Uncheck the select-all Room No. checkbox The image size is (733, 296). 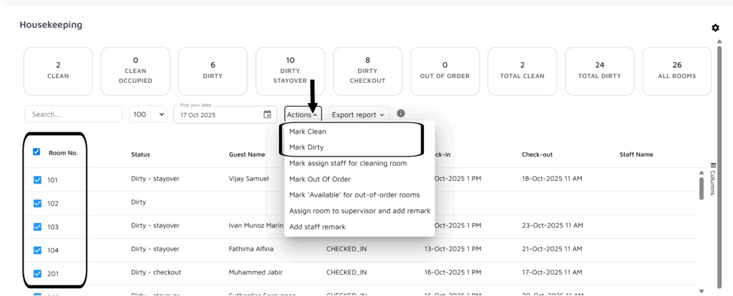(x=37, y=152)
